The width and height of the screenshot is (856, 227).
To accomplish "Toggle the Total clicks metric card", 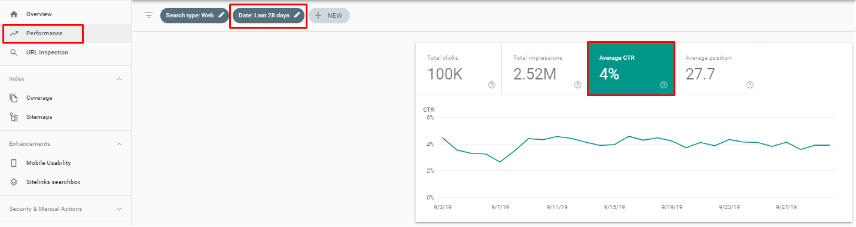I will [x=458, y=69].
